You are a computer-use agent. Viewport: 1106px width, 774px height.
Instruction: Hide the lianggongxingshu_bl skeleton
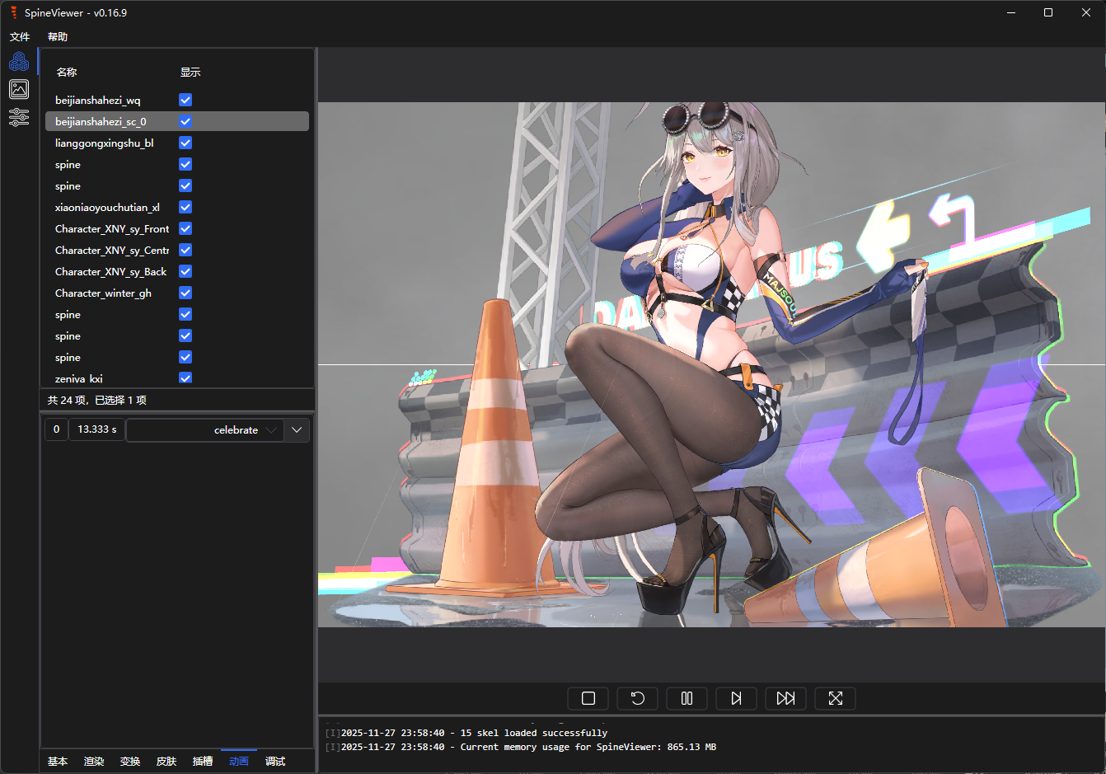point(185,143)
